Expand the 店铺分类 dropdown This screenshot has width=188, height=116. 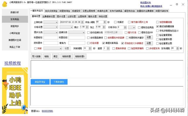77,33
